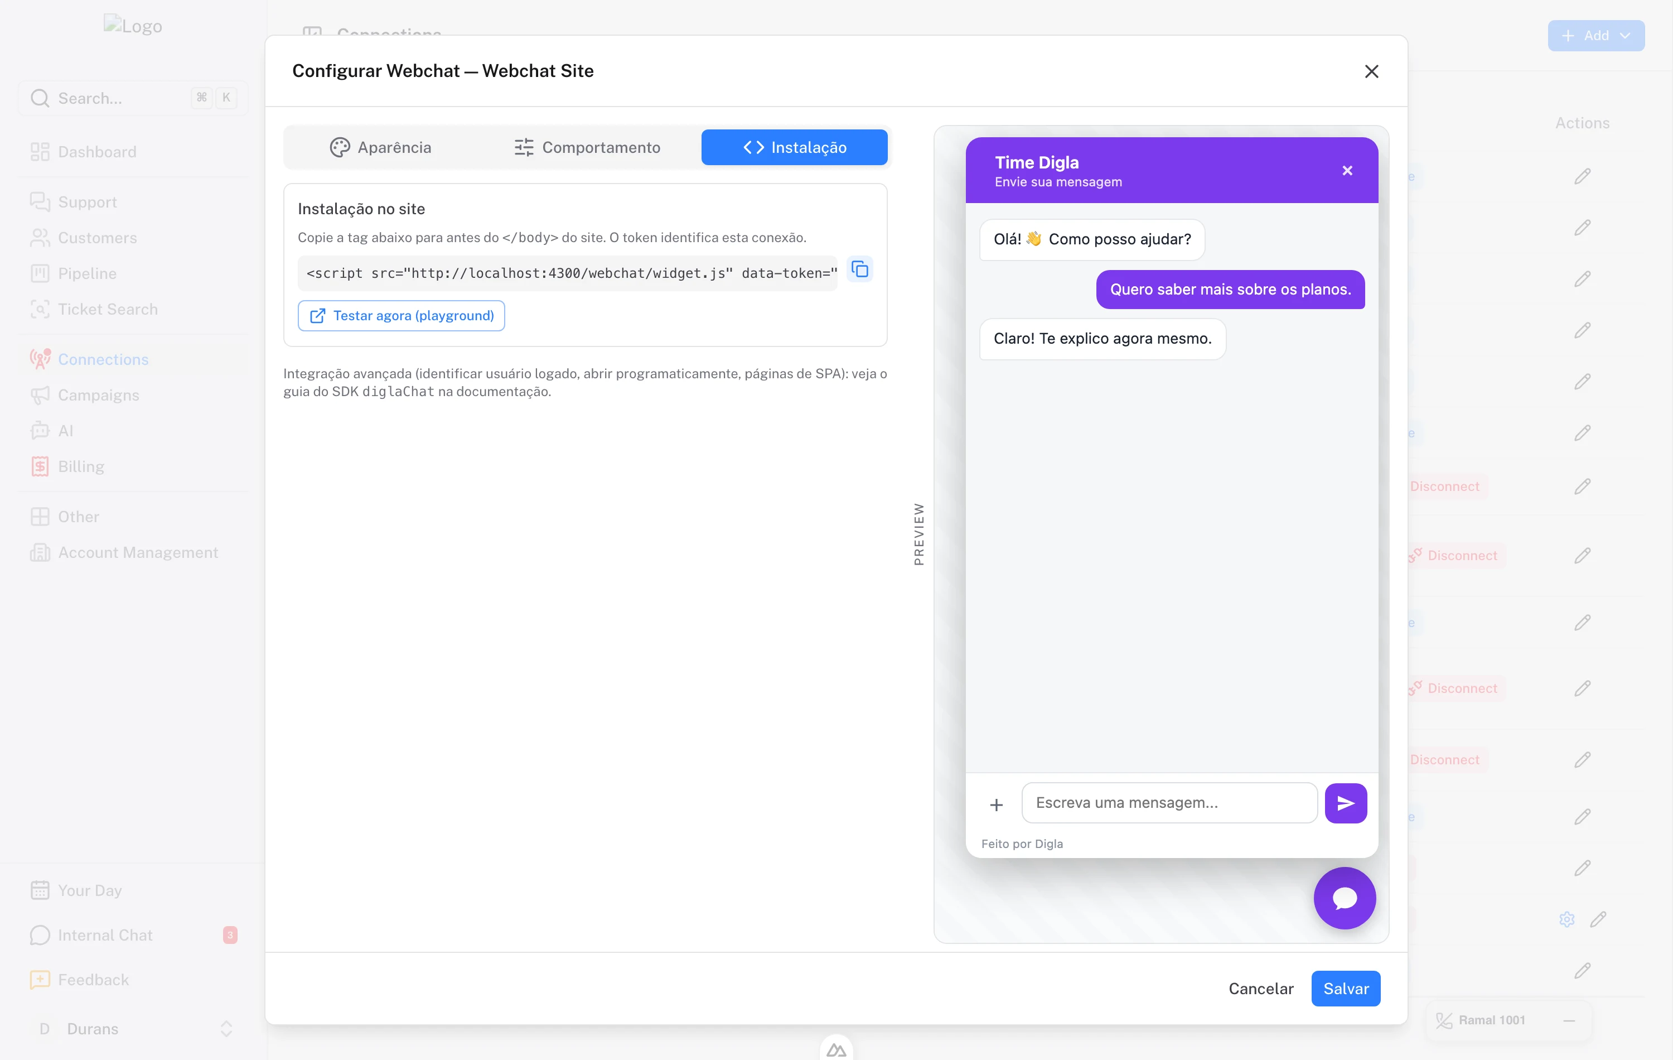The image size is (1673, 1060).
Task: Open Other in the sidebar
Action: click(x=133, y=517)
